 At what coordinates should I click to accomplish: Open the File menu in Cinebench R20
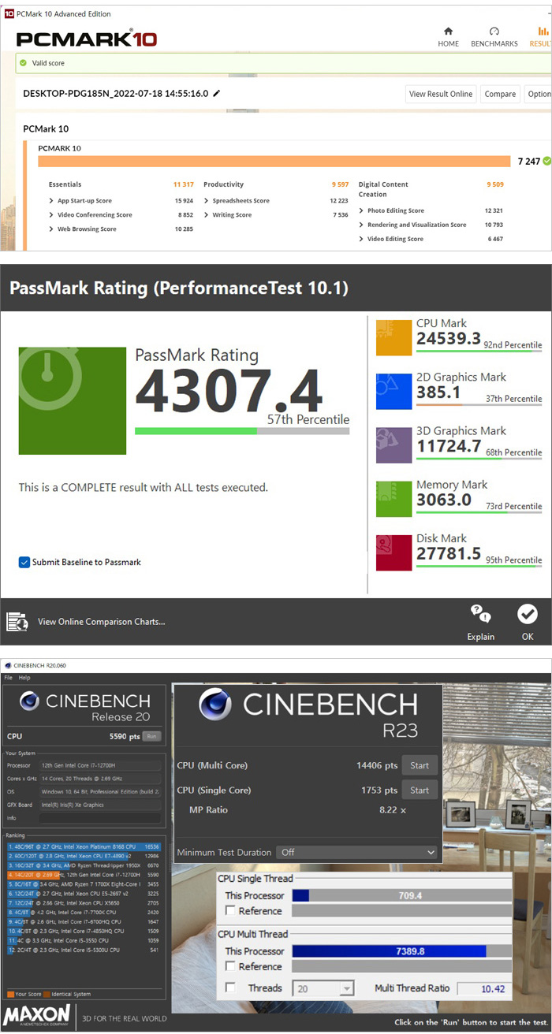[x=9, y=678]
